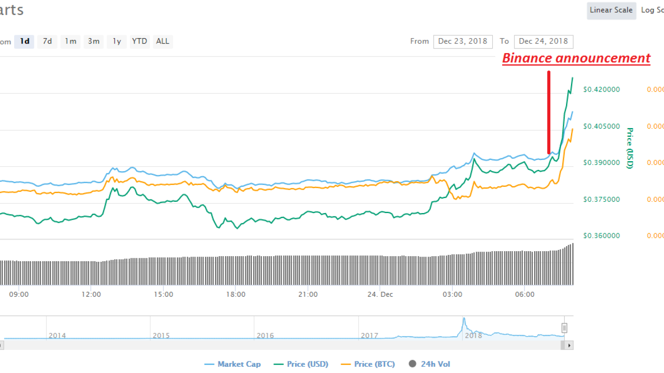Click the $0.375000 price axis label
This screenshot has width=664, height=373.
[601, 199]
